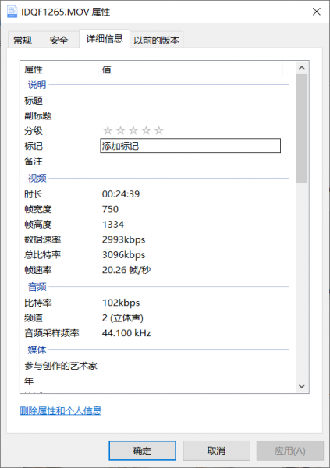Switch to the 常规 tab
This screenshot has width=330, height=468.
click(23, 40)
